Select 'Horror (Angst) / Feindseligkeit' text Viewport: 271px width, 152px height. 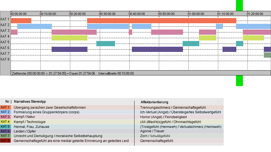tap(163, 117)
